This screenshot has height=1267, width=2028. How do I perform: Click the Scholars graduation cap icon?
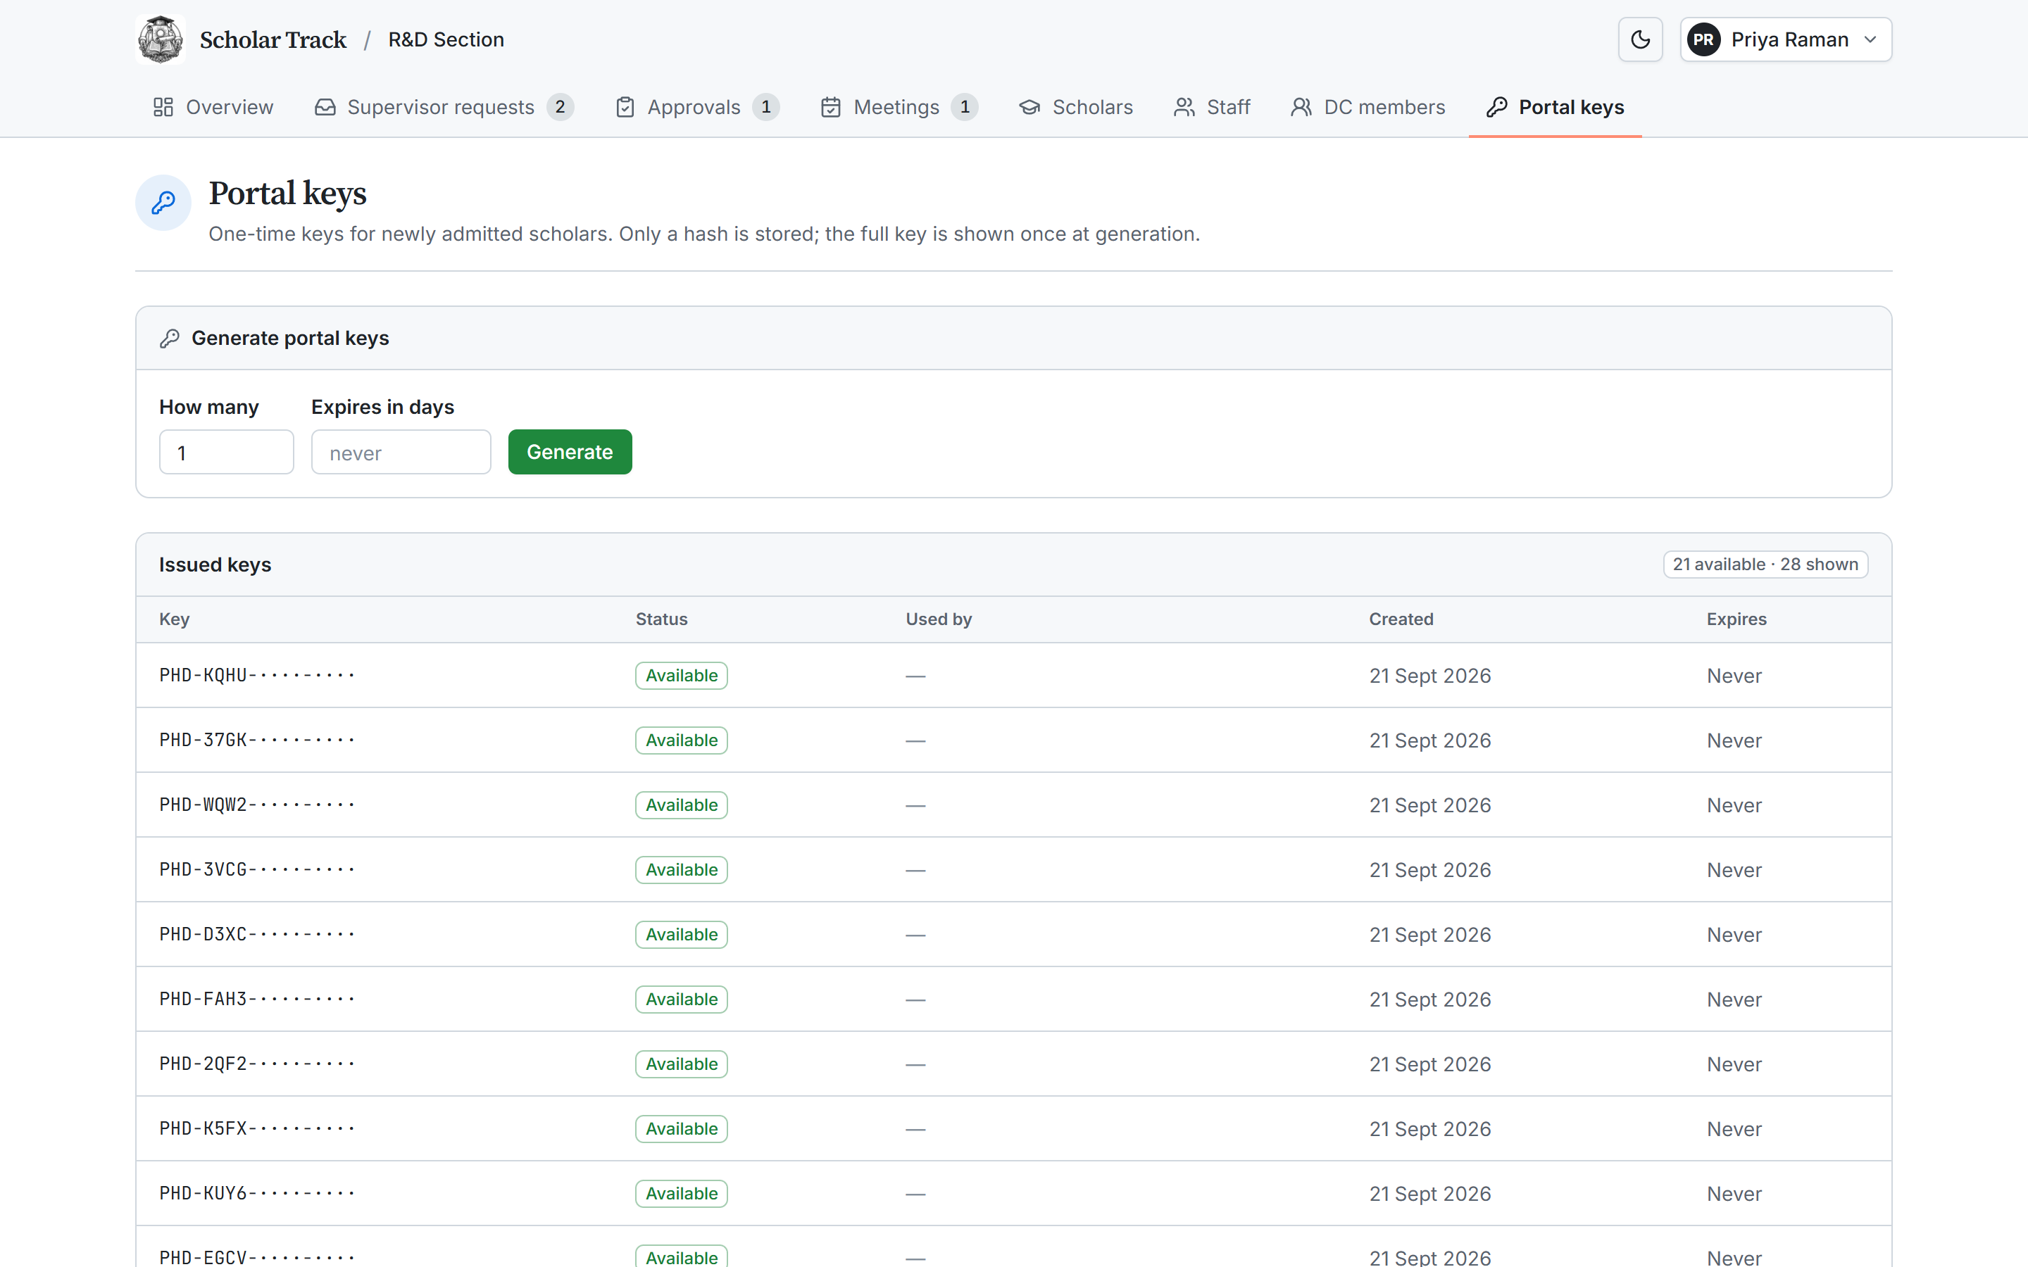[1030, 107]
